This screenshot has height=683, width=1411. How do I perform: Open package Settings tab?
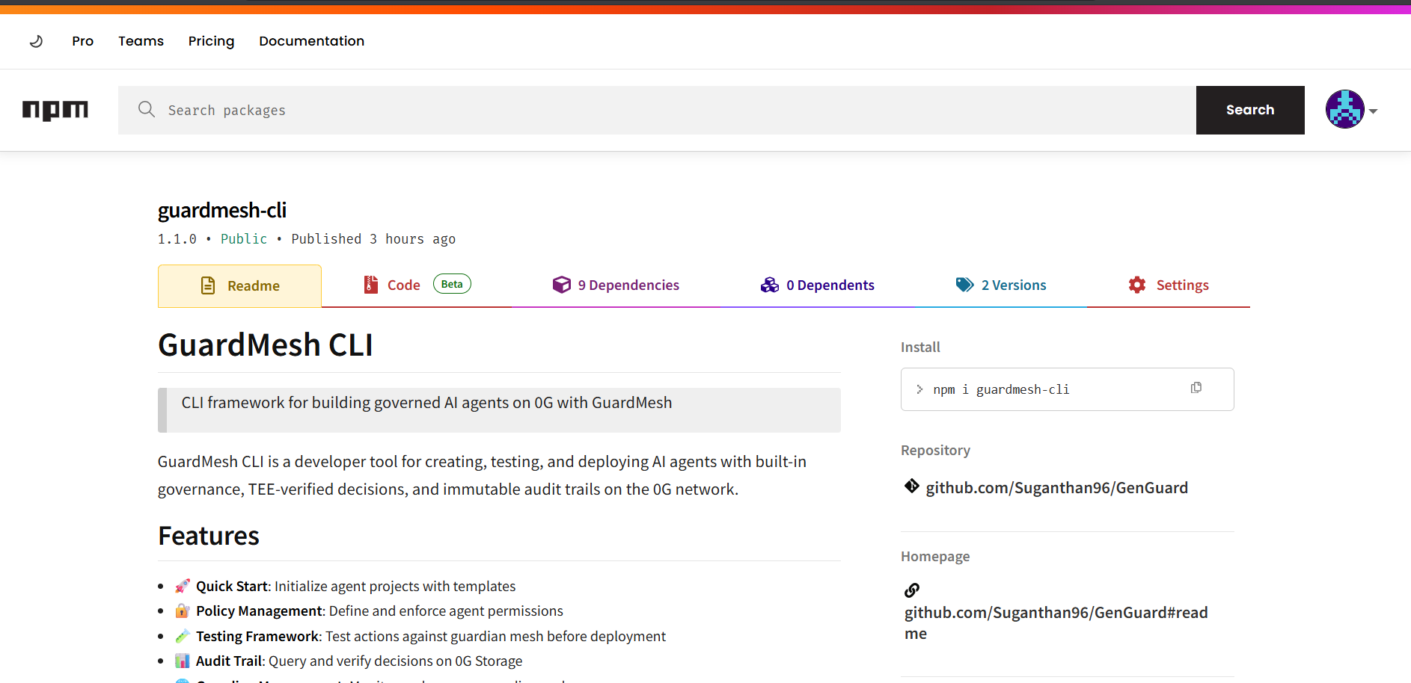coord(1169,285)
